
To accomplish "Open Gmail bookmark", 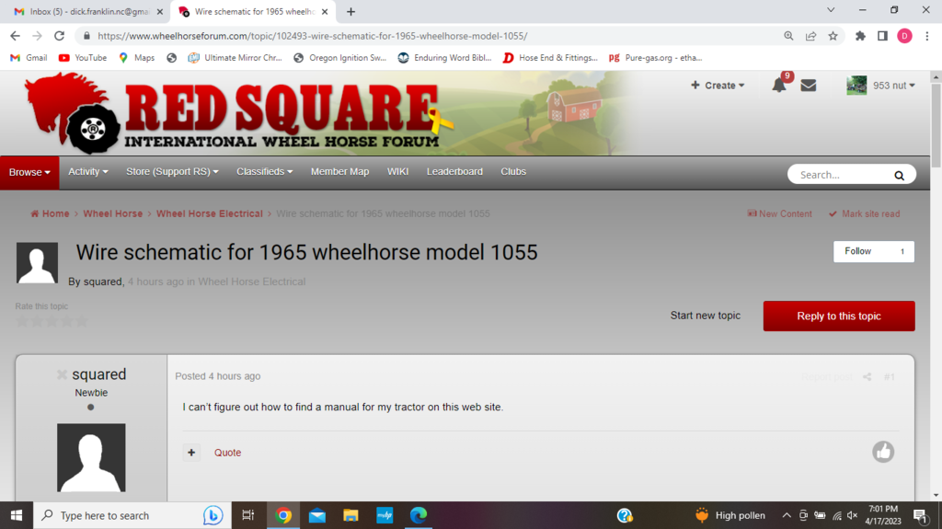I will pos(29,58).
